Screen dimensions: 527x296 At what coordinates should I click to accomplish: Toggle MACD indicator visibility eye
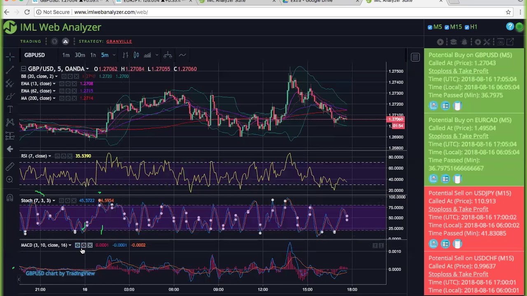coord(77,245)
